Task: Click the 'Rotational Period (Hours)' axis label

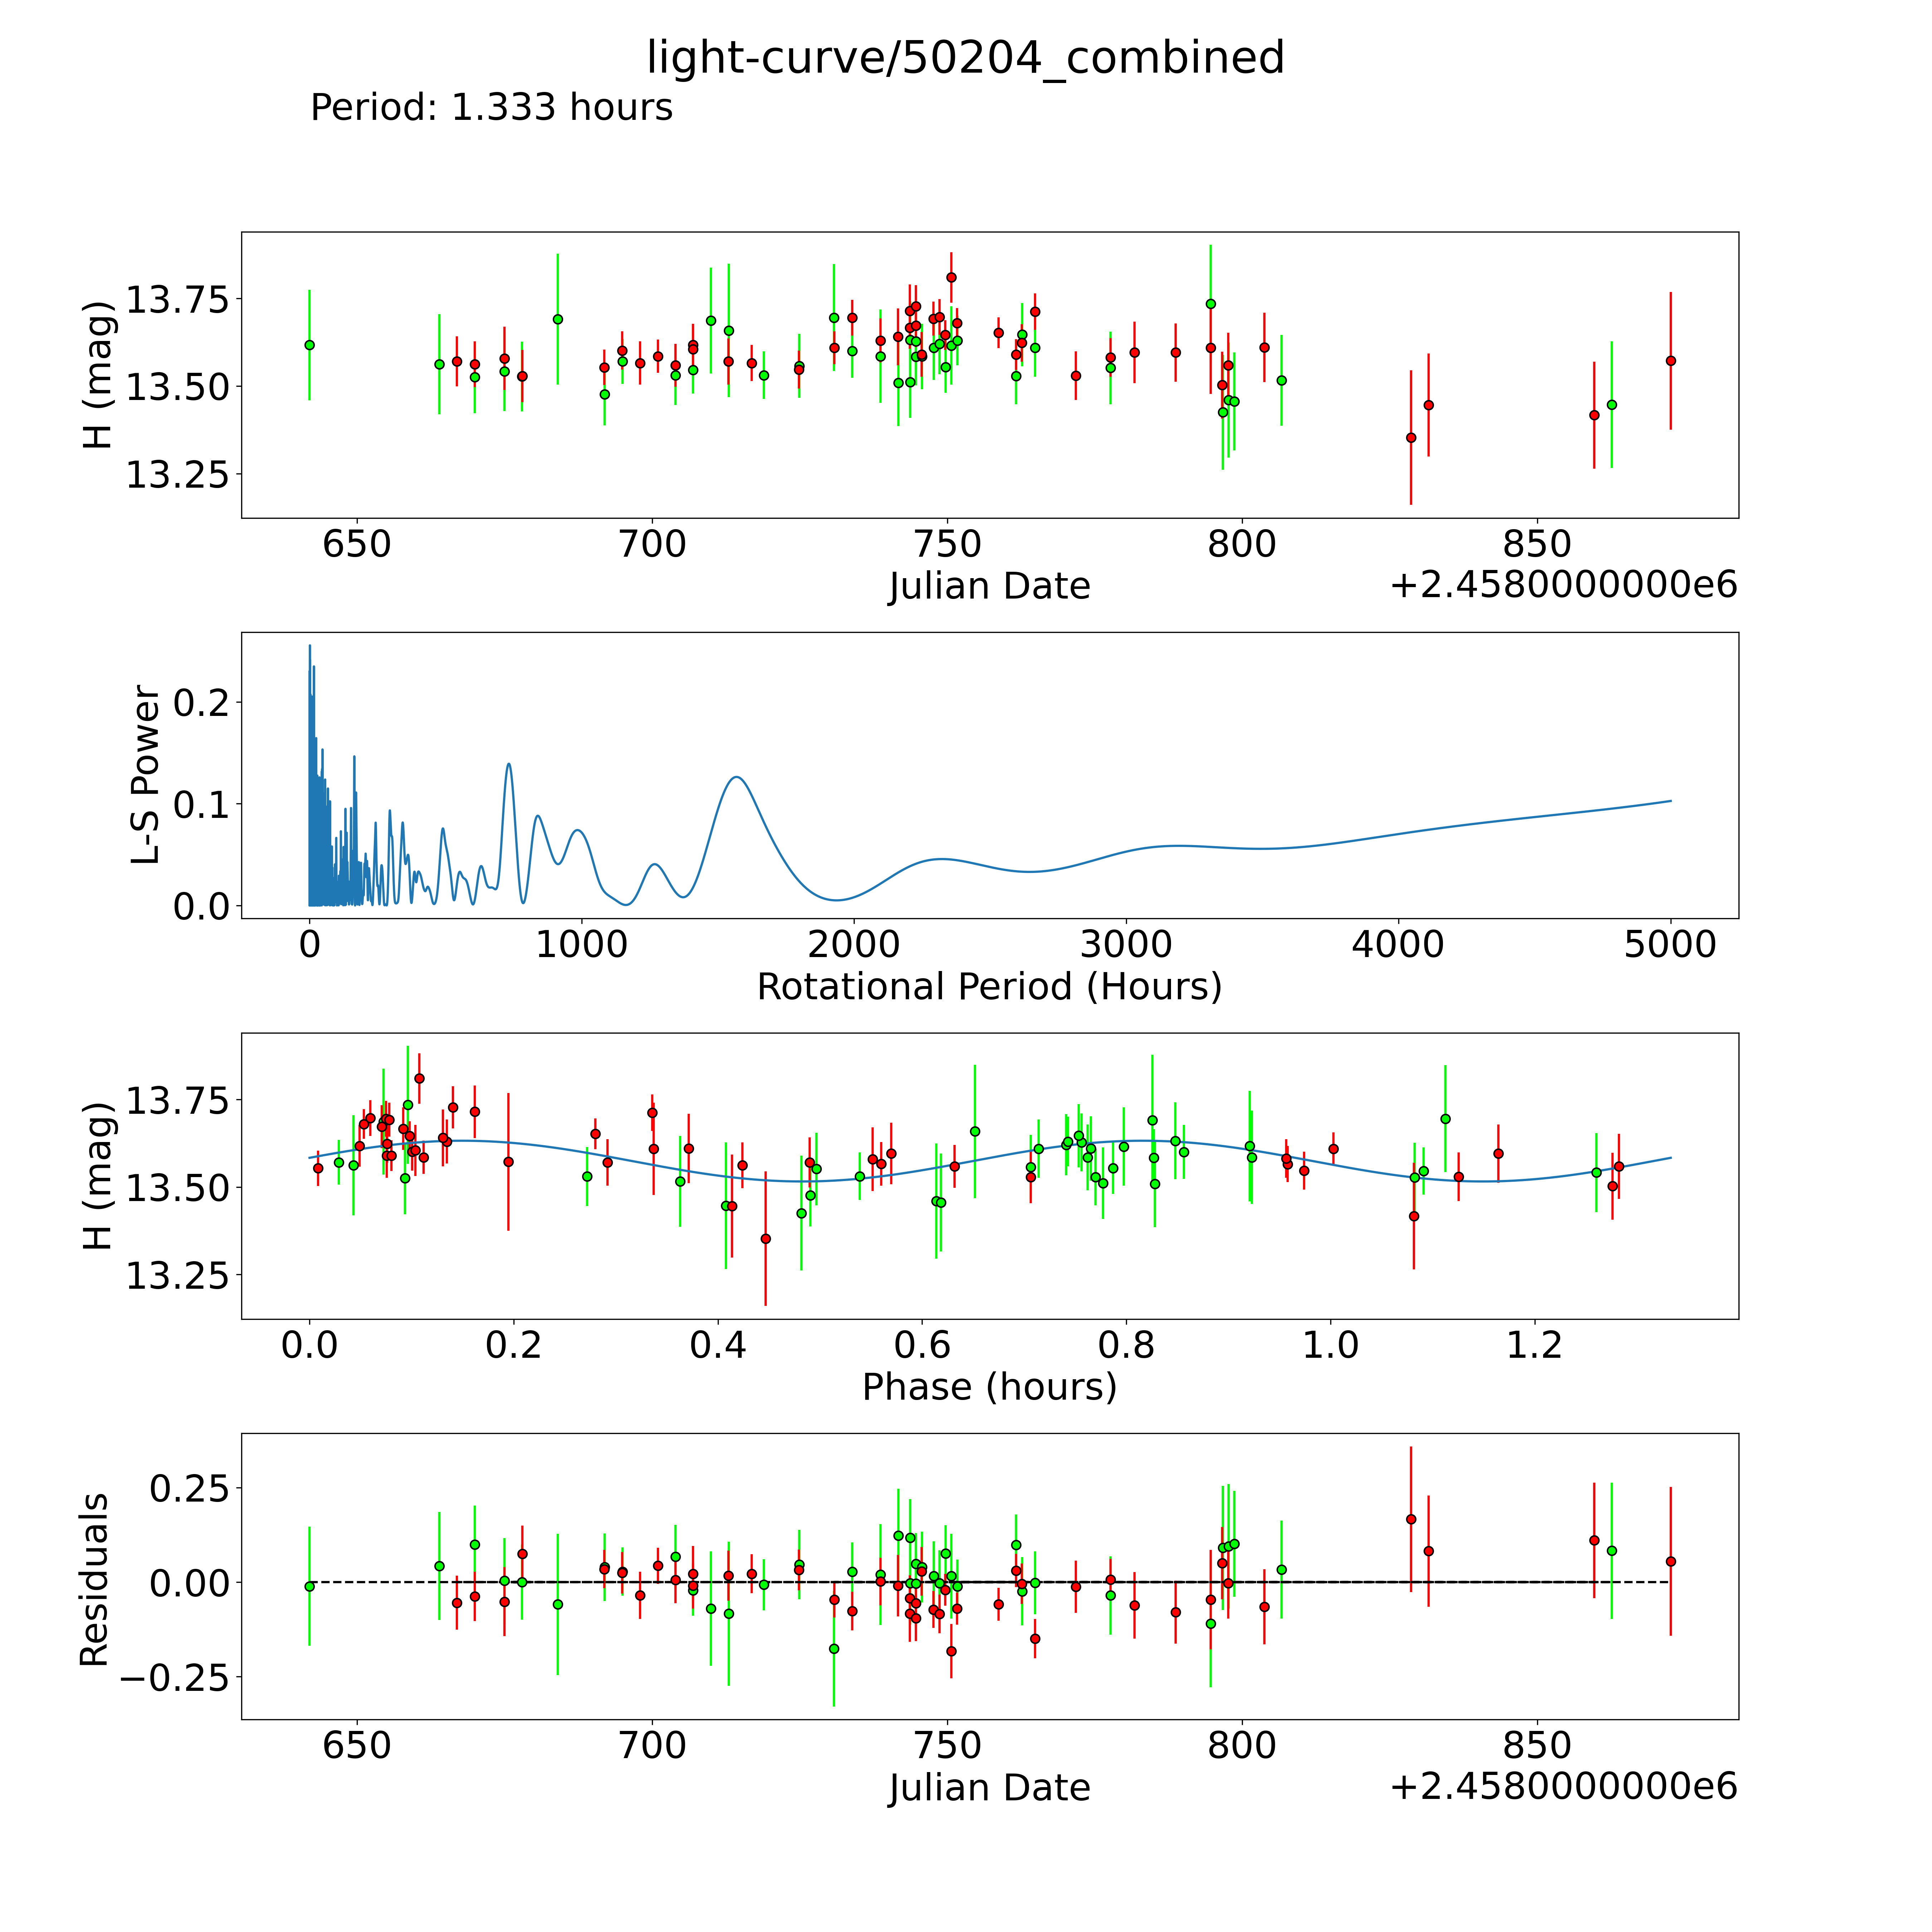Action: 989,987
